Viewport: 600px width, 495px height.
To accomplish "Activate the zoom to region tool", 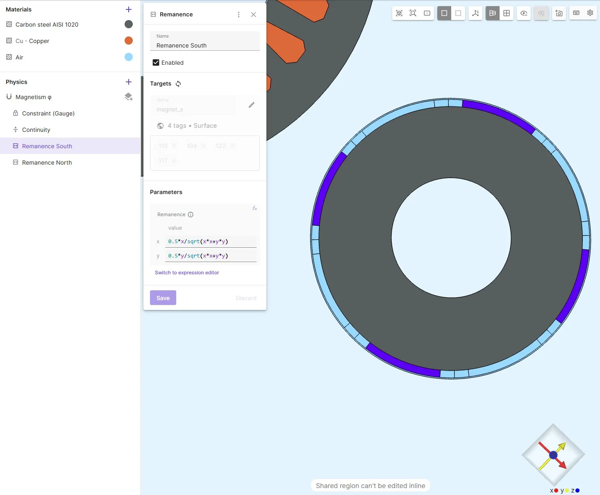I will click(x=413, y=13).
